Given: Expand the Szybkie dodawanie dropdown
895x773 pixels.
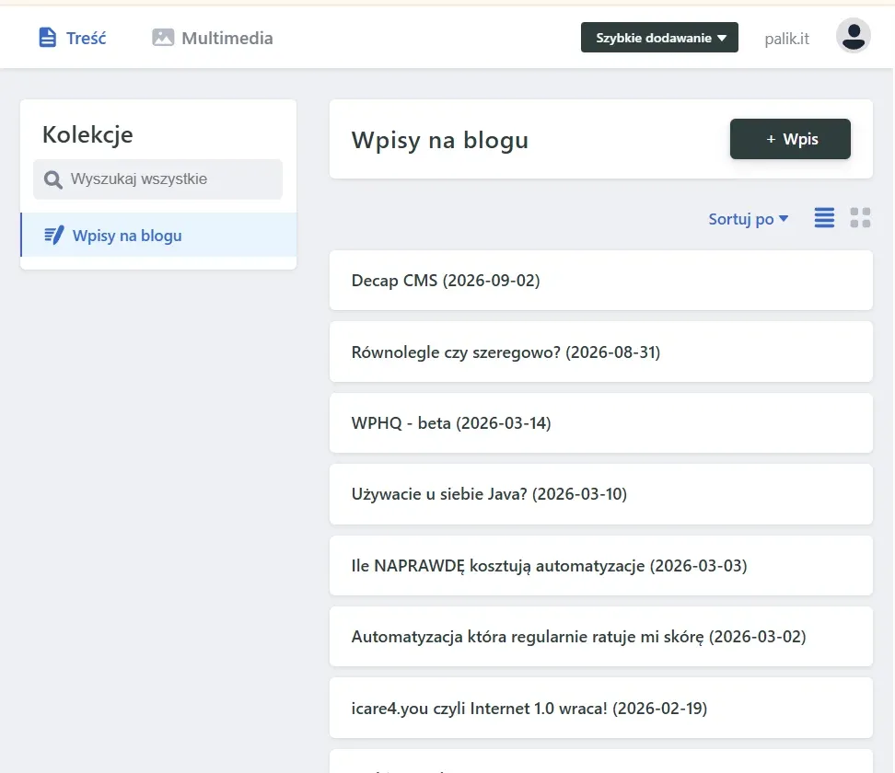Looking at the screenshot, I should coord(659,38).
